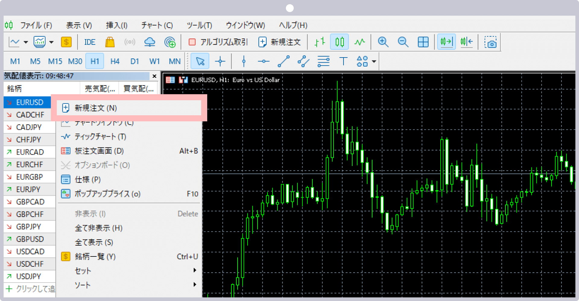Image resolution: width=579 pixels, height=301 pixels.
Task: Open the チャート (C) menu
Action: tap(157, 25)
